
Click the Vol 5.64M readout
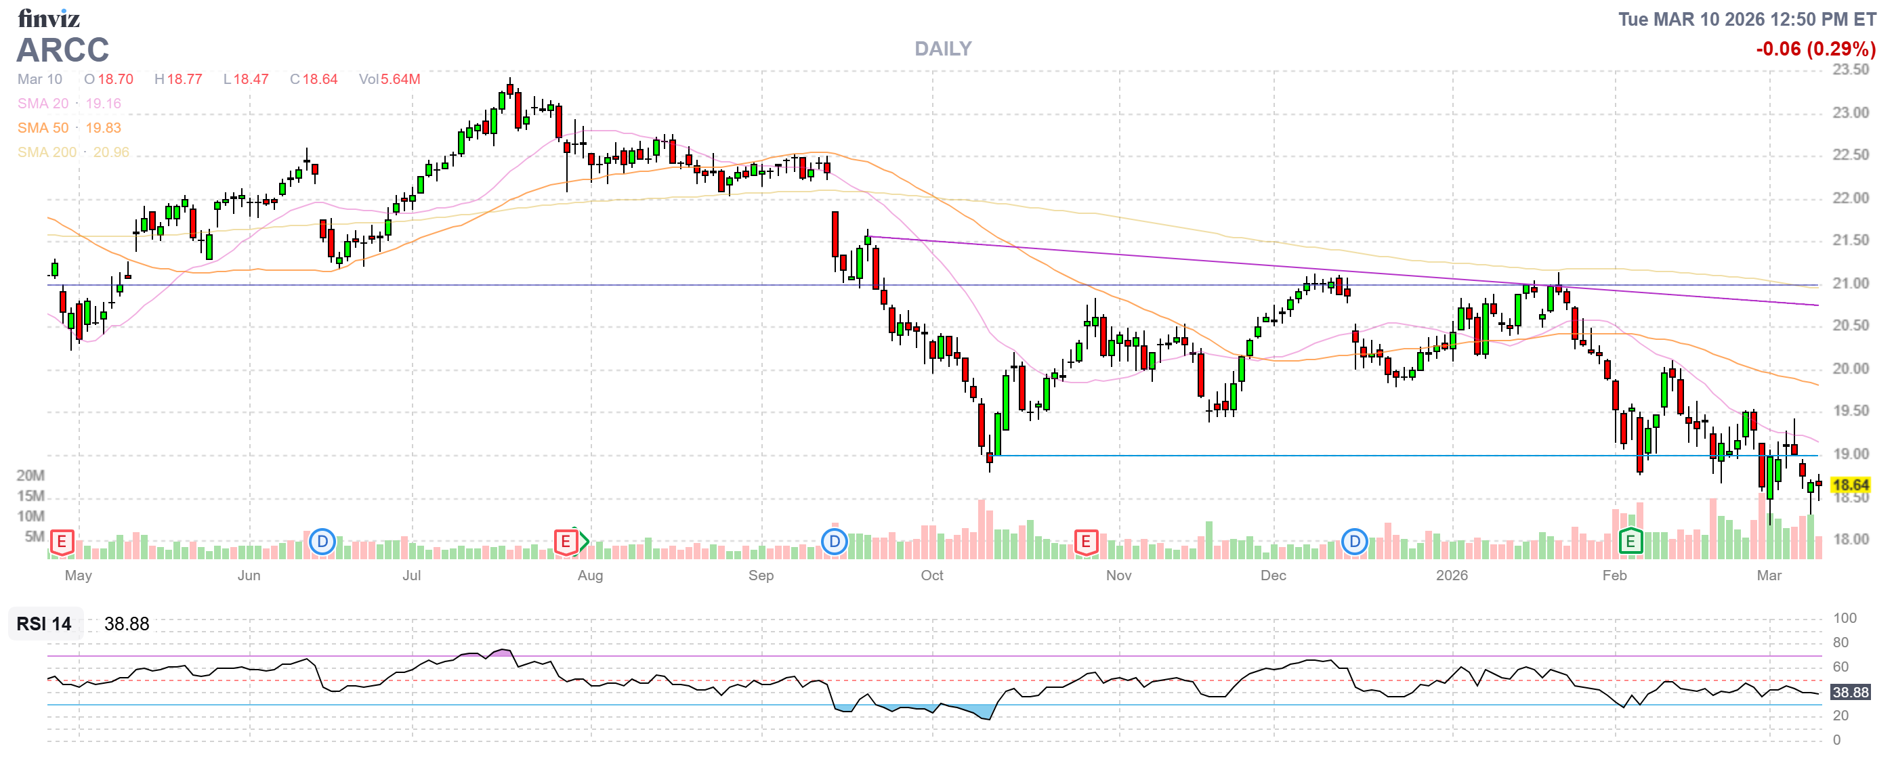(x=389, y=79)
